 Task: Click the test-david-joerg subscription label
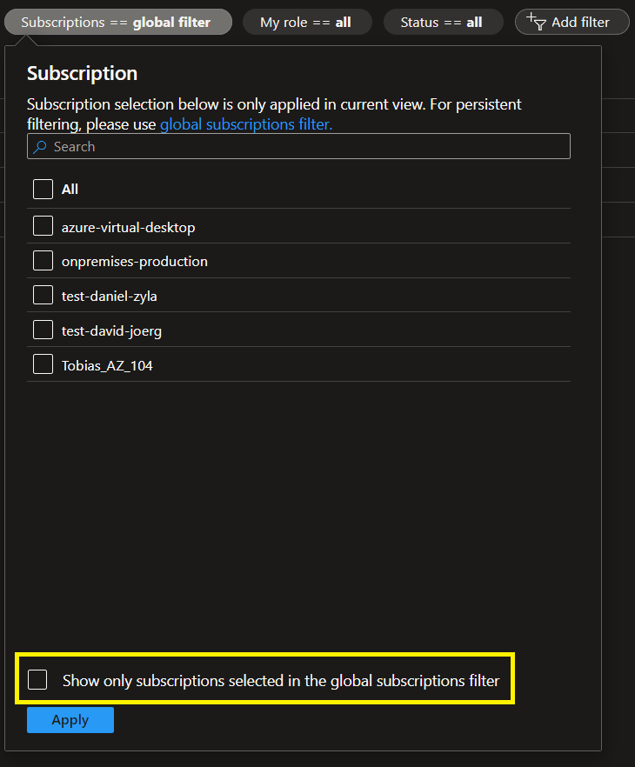111,330
